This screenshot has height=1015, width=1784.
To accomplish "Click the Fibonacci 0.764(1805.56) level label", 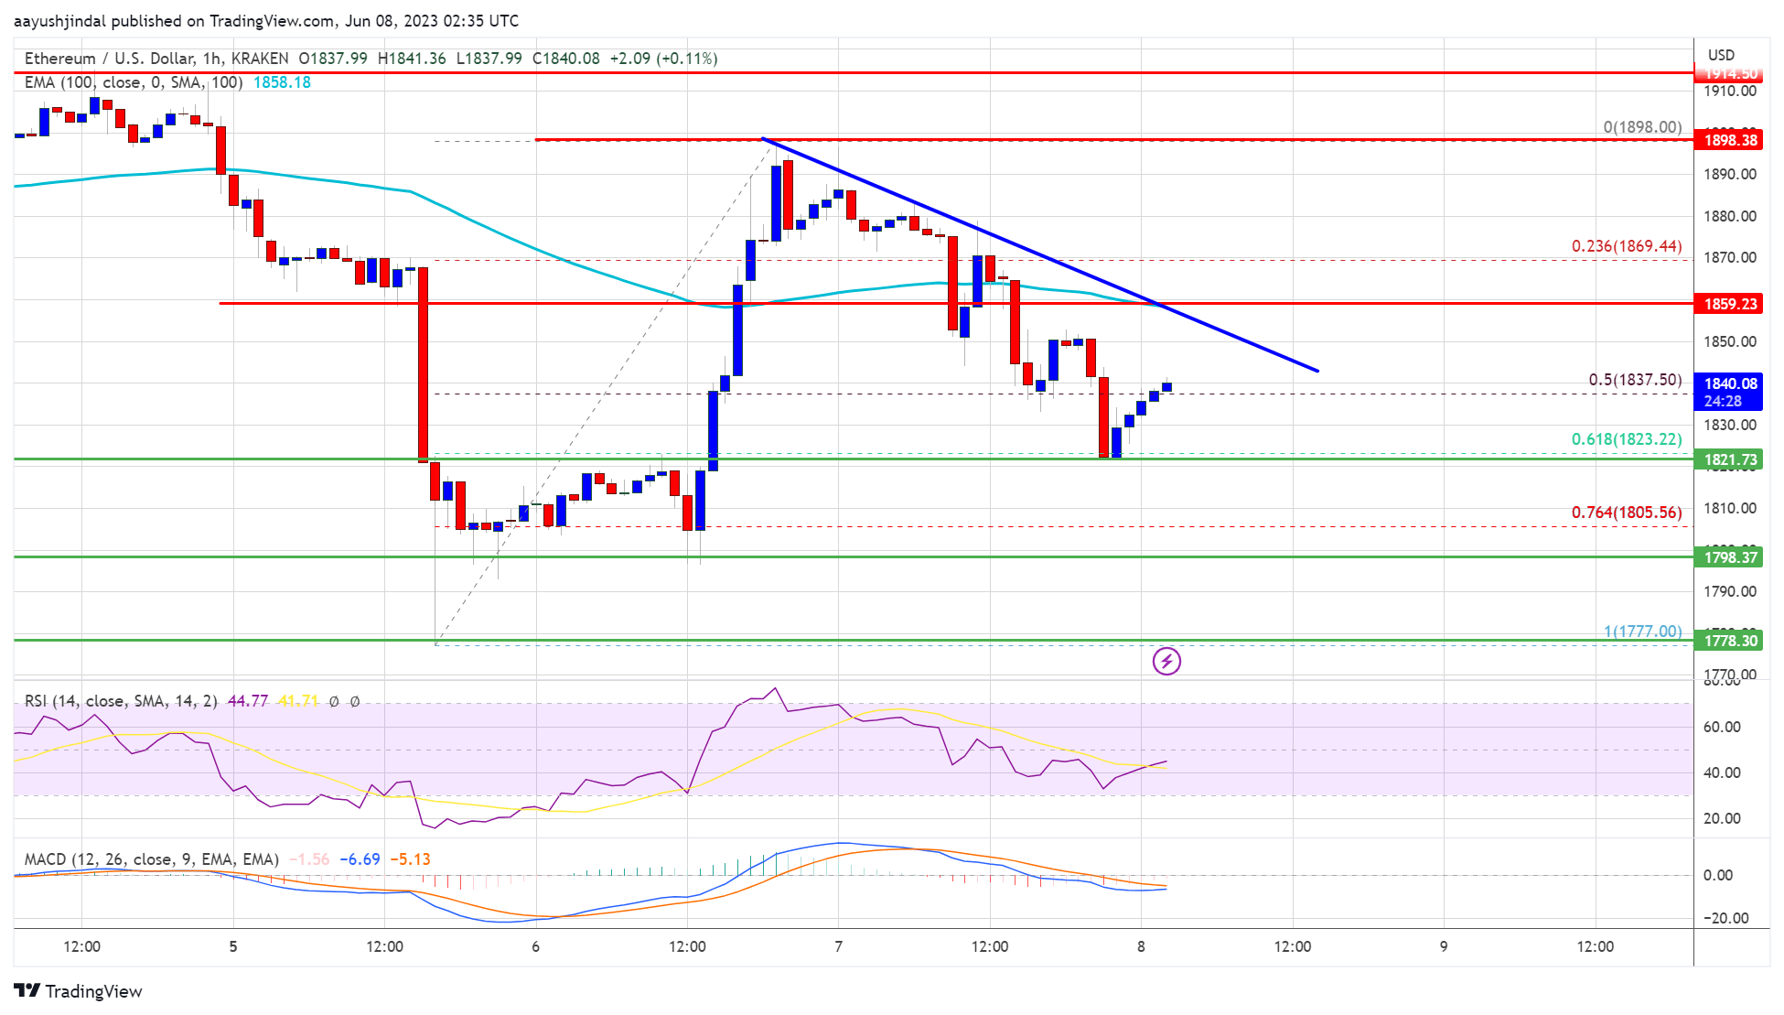I will 1627,513.
